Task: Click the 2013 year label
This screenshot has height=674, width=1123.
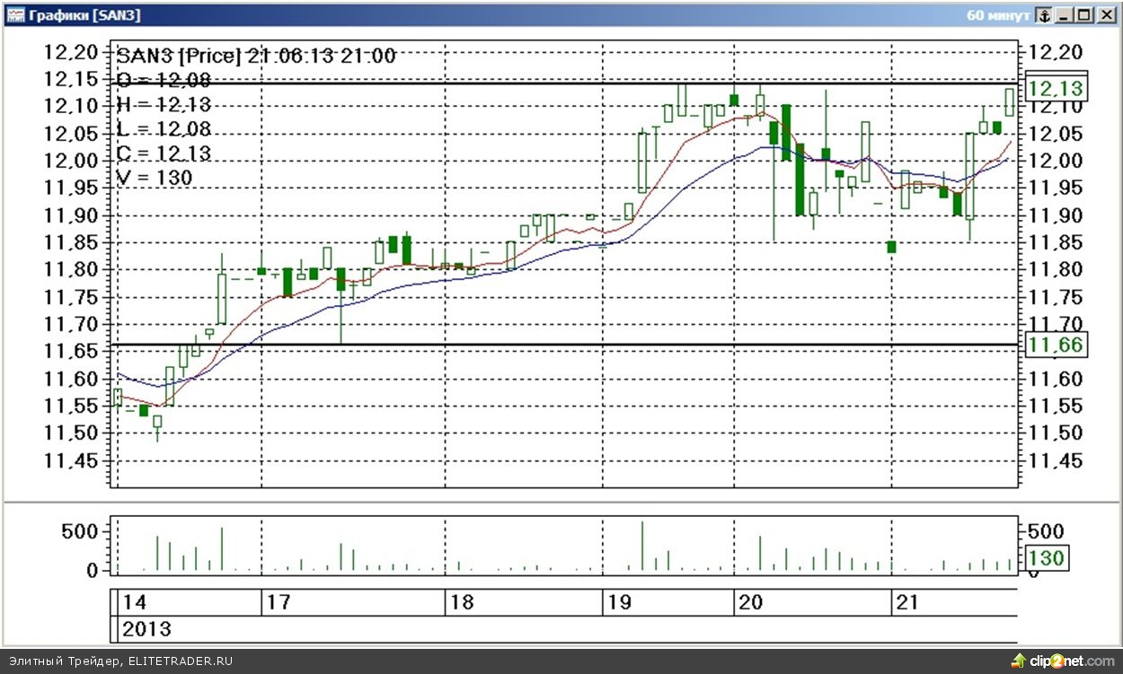Action: pyautogui.click(x=146, y=629)
